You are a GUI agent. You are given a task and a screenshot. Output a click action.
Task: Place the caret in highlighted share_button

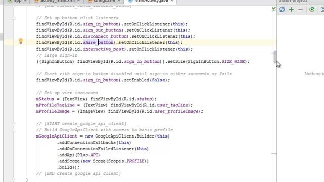(98, 42)
